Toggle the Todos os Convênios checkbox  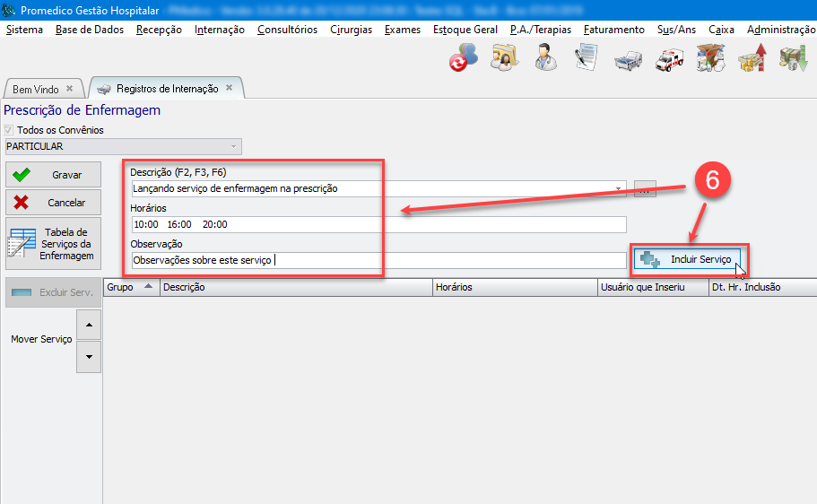pyautogui.click(x=10, y=130)
